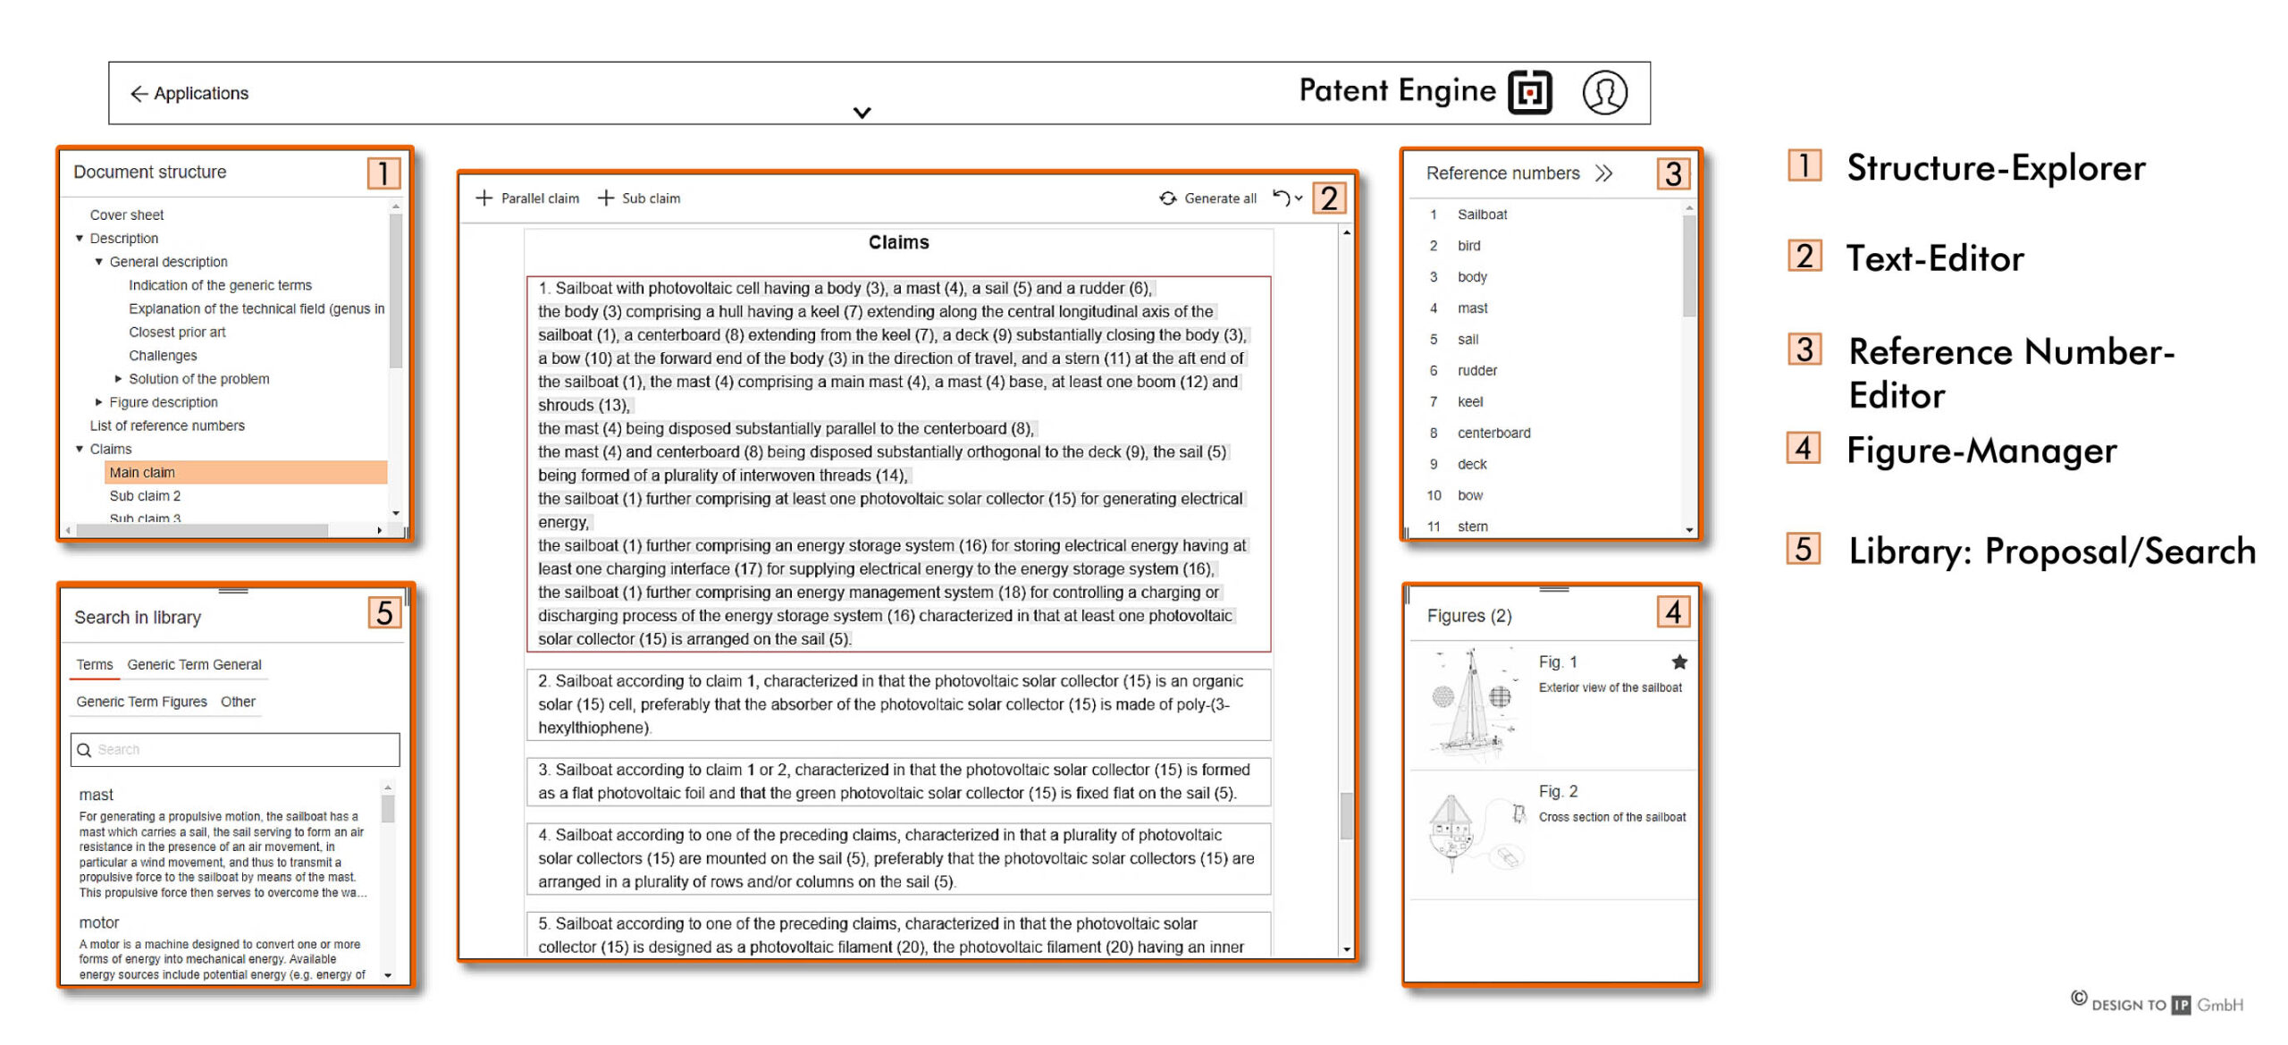Click claim 1 text block in editor
This screenshot has height=1045, width=2288.
(898, 464)
